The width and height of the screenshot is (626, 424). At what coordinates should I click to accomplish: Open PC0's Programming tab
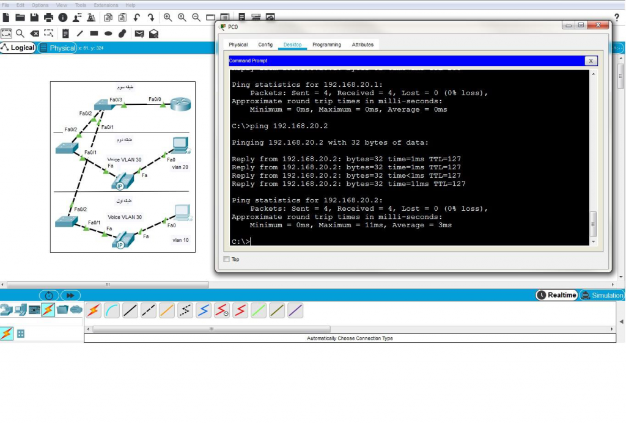[326, 45]
